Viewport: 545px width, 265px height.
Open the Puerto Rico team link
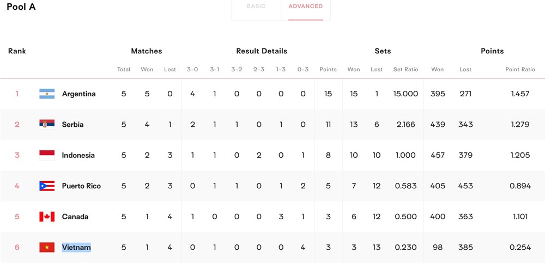tap(81, 186)
